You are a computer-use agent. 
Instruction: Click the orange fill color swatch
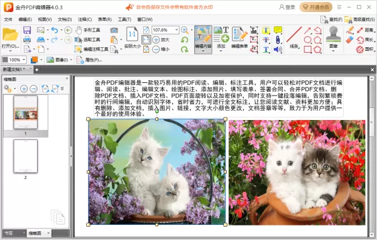click(34, 60)
